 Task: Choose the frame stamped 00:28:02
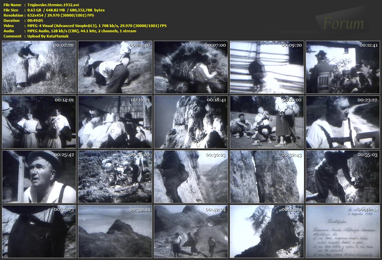115,177
